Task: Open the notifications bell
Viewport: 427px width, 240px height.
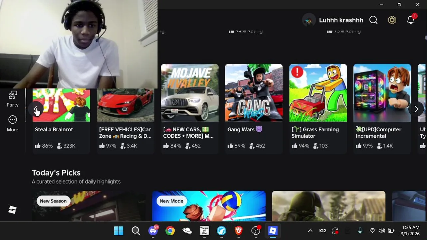Action: click(411, 20)
